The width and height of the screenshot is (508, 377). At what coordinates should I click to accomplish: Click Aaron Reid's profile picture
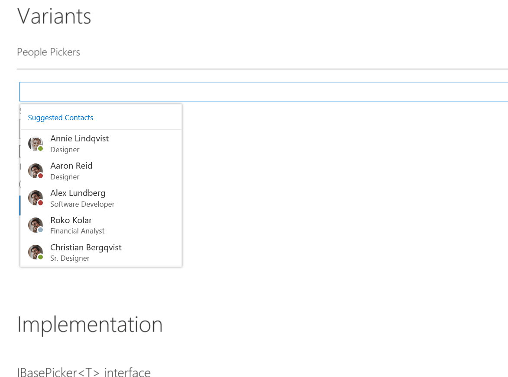tap(35, 170)
